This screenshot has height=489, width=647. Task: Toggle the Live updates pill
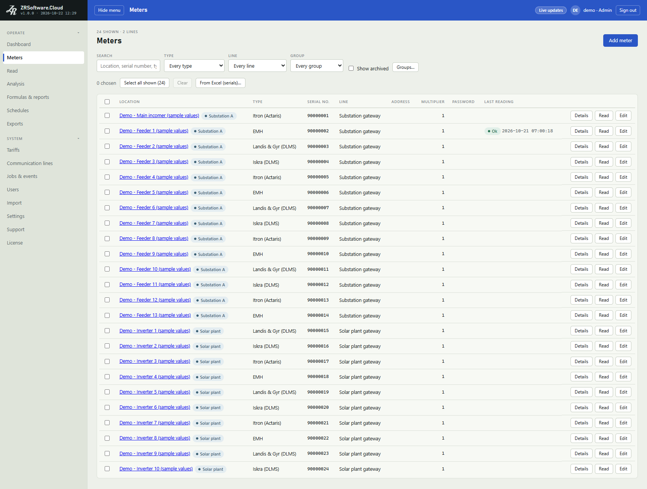tap(551, 10)
